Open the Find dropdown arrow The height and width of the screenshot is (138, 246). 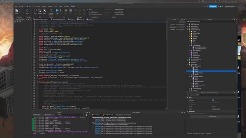[35, 15]
